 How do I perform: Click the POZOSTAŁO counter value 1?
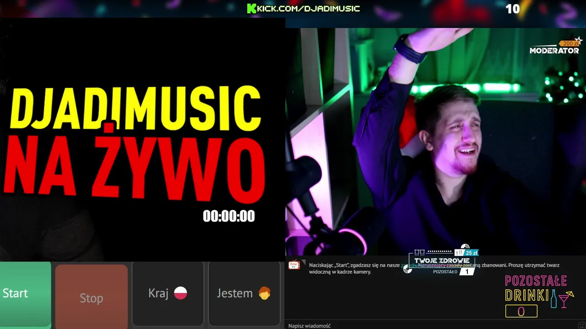tap(467, 271)
